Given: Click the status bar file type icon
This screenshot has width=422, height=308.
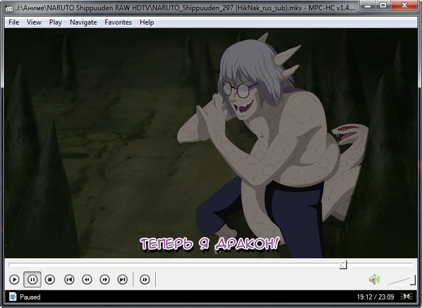Looking at the screenshot, I should (x=13, y=297).
